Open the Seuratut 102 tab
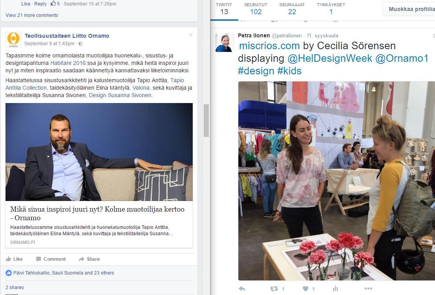The height and width of the screenshot is (295, 435). (256, 9)
